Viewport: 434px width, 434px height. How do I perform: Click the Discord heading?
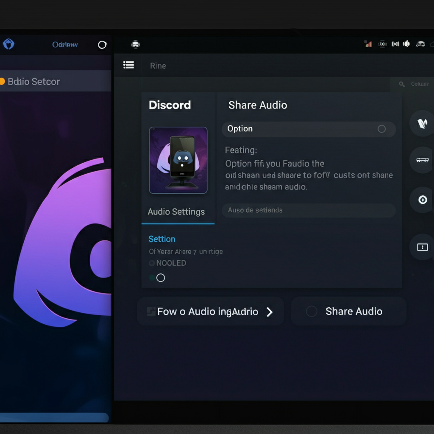(170, 105)
